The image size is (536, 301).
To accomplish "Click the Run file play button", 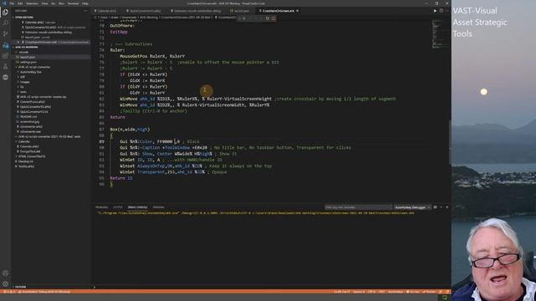I will point(435,11).
